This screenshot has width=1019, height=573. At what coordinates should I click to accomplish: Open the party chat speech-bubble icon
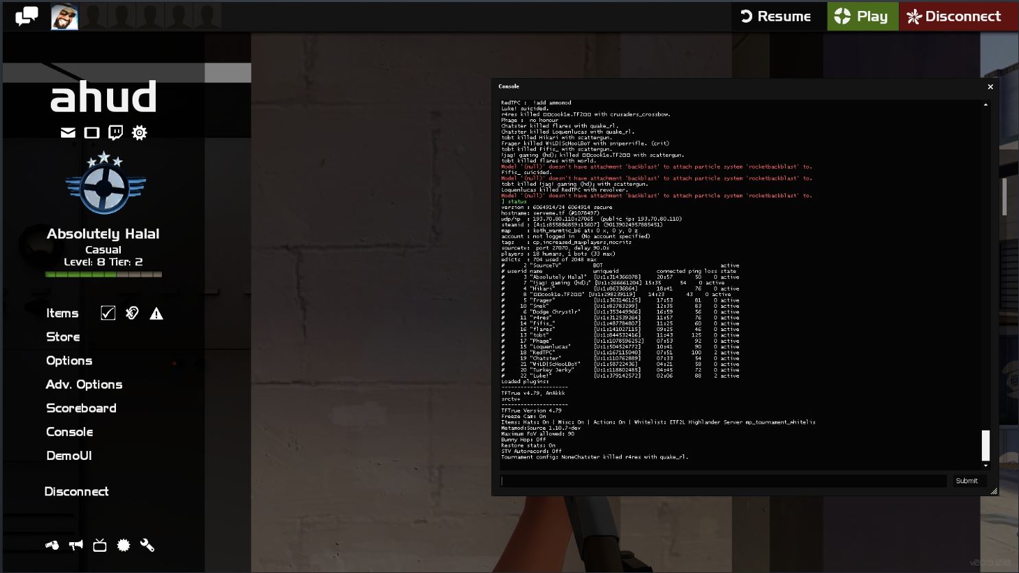27,16
